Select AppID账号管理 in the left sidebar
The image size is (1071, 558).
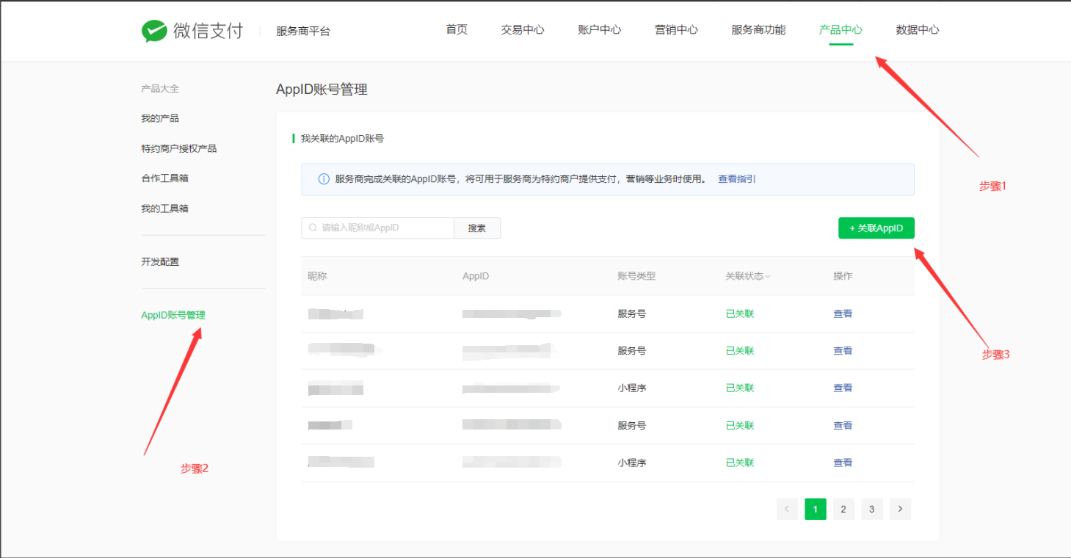click(173, 315)
